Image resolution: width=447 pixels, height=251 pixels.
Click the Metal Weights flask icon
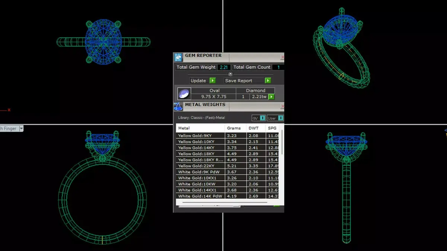point(178,107)
